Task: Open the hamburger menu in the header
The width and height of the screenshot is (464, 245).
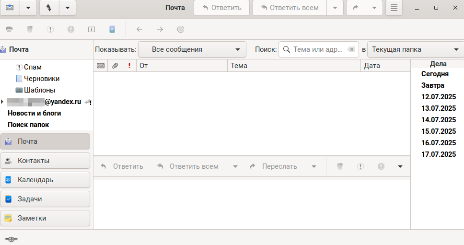Action: [394, 8]
